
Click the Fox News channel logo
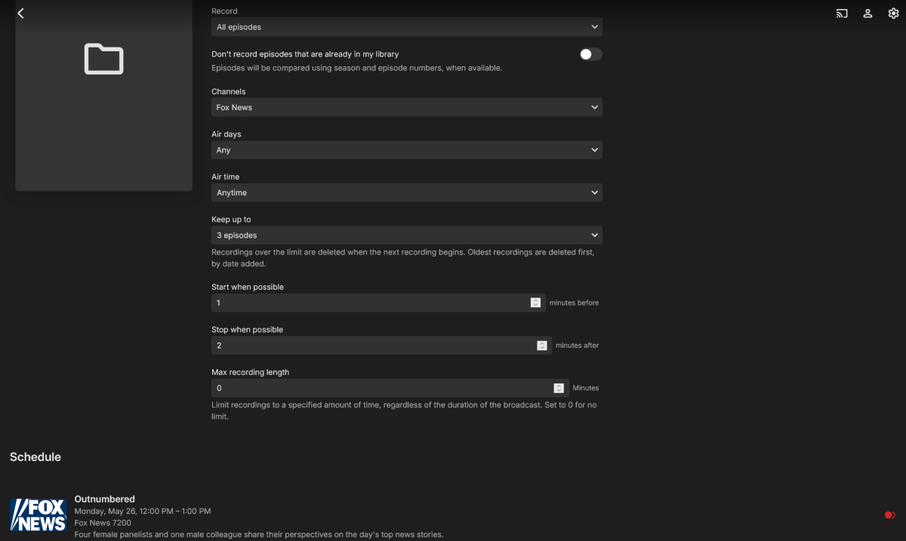coord(39,514)
